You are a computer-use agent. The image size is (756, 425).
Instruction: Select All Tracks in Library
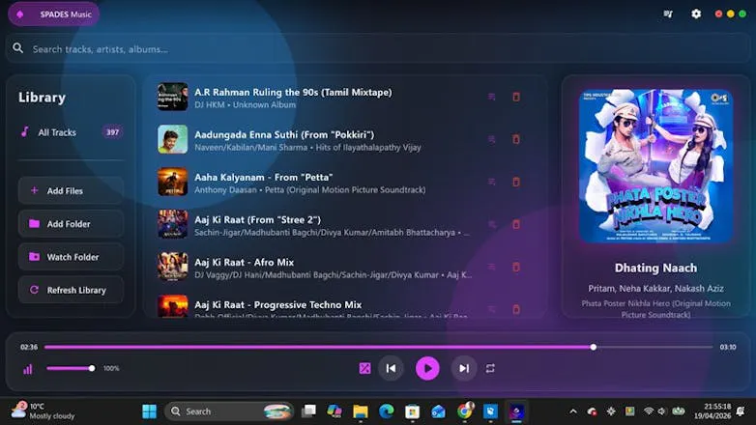(71, 132)
